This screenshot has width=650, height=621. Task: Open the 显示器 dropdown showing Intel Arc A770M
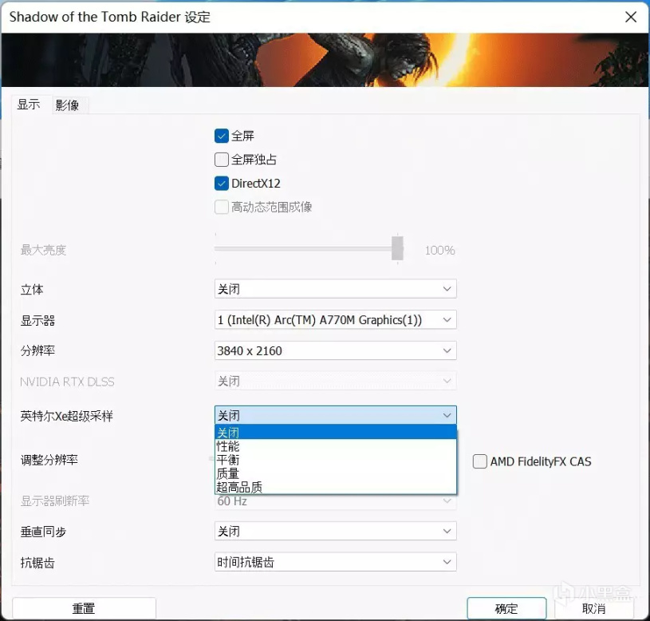pyautogui.click(x=335, y=320)
